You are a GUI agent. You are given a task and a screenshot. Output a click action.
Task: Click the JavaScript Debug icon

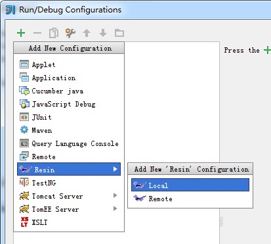pos(24,104)
